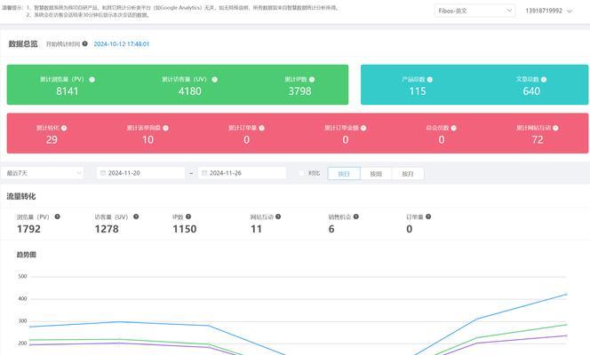The height and width of the screenshot is (355, 590).
Task: Click info icon next to 累计访客量 (UV)
Action: 216,79
